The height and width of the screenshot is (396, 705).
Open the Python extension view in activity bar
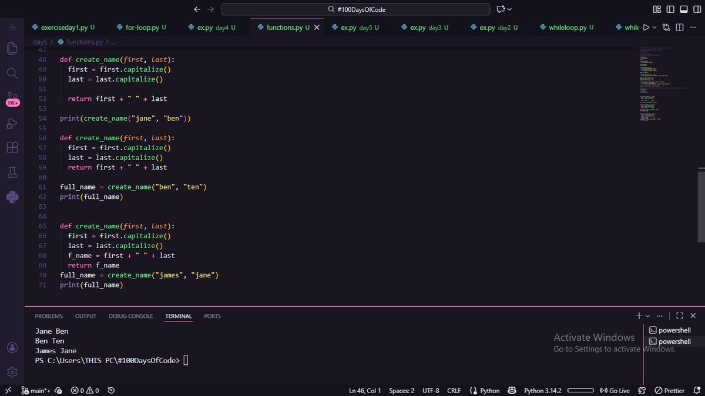pos(12,197)
